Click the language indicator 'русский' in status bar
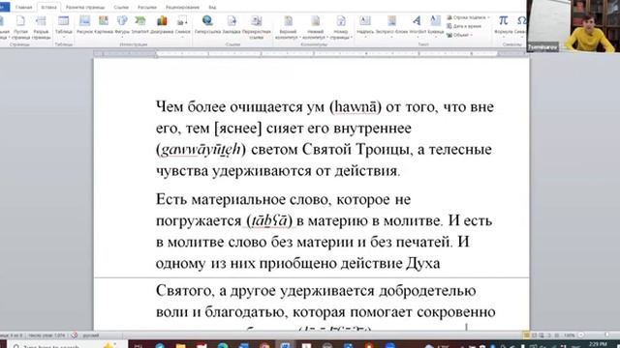 (x=91, y=335)
